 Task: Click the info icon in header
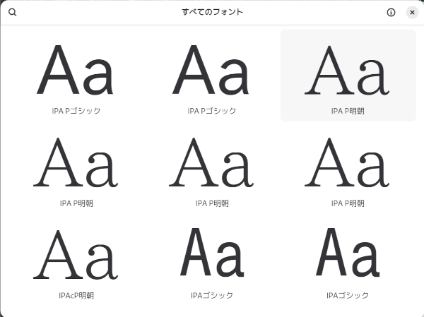pyautogui.click(x=391, y=12)
